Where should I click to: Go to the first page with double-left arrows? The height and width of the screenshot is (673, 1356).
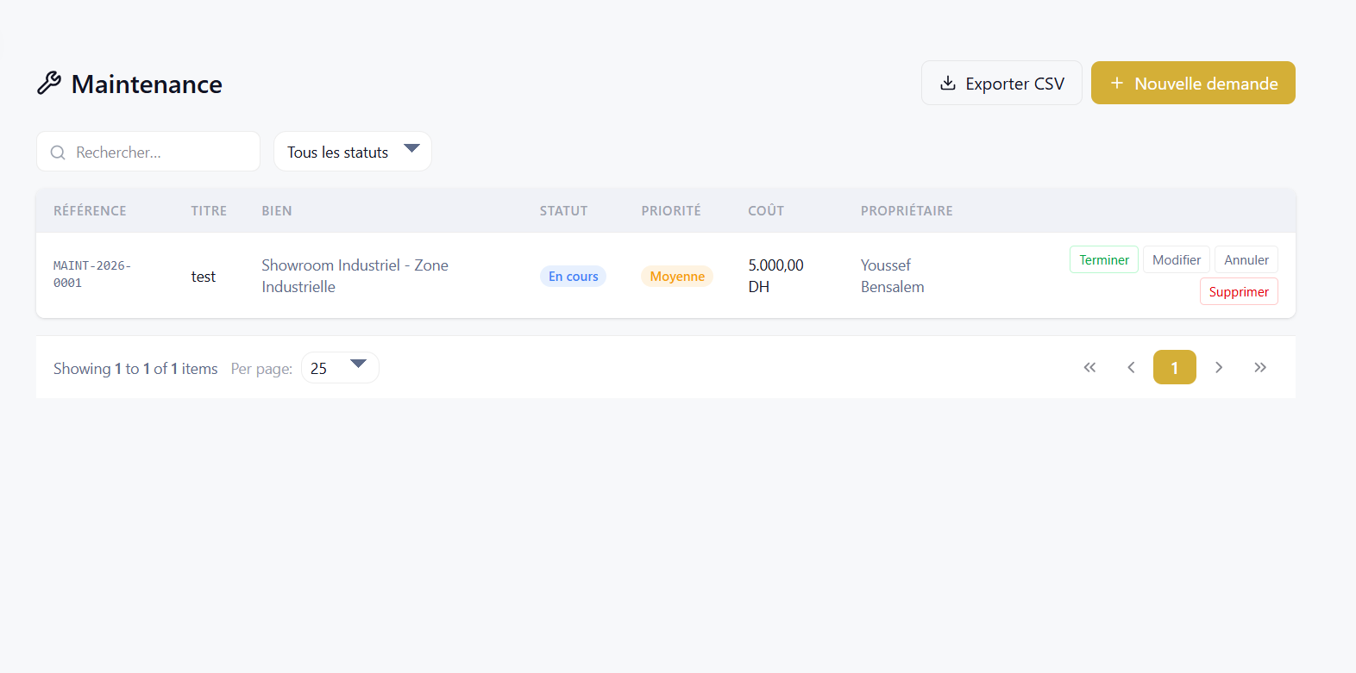pyautogui.click(x=1090, y=367)
